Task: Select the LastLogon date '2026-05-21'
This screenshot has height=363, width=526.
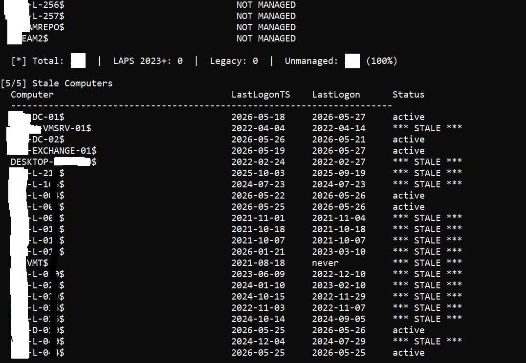Action: (338, 140)
